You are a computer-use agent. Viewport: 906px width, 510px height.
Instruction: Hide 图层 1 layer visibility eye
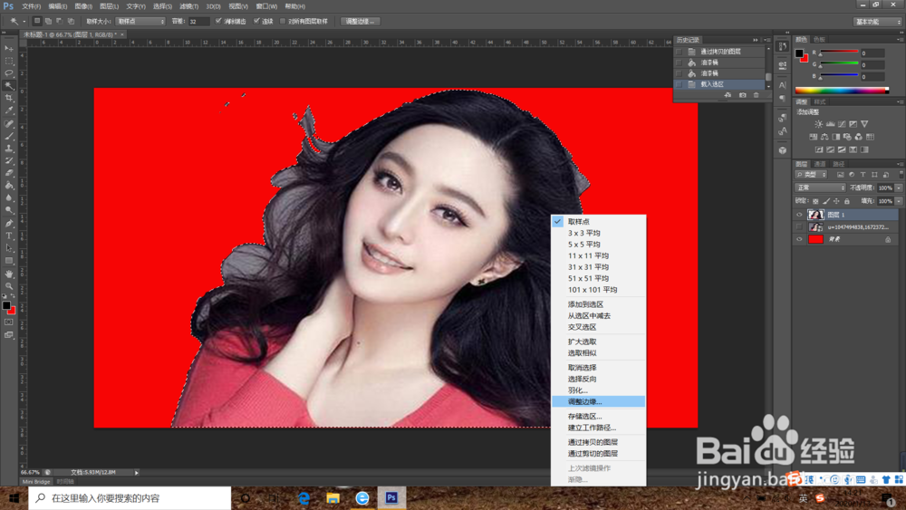point(799,215)
